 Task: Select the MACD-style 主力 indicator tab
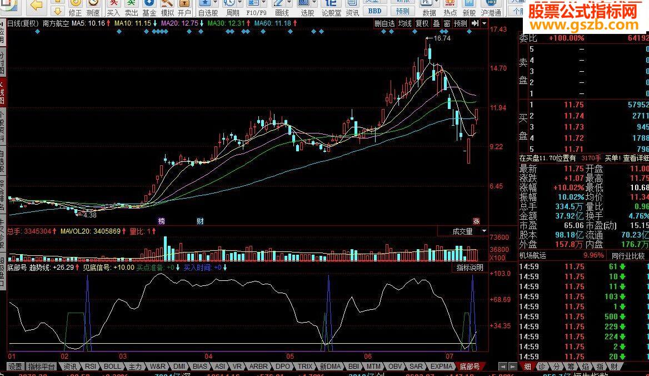click(x=135, y=367)
